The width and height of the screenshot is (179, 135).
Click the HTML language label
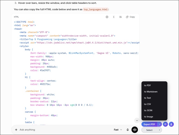(16, 17)
